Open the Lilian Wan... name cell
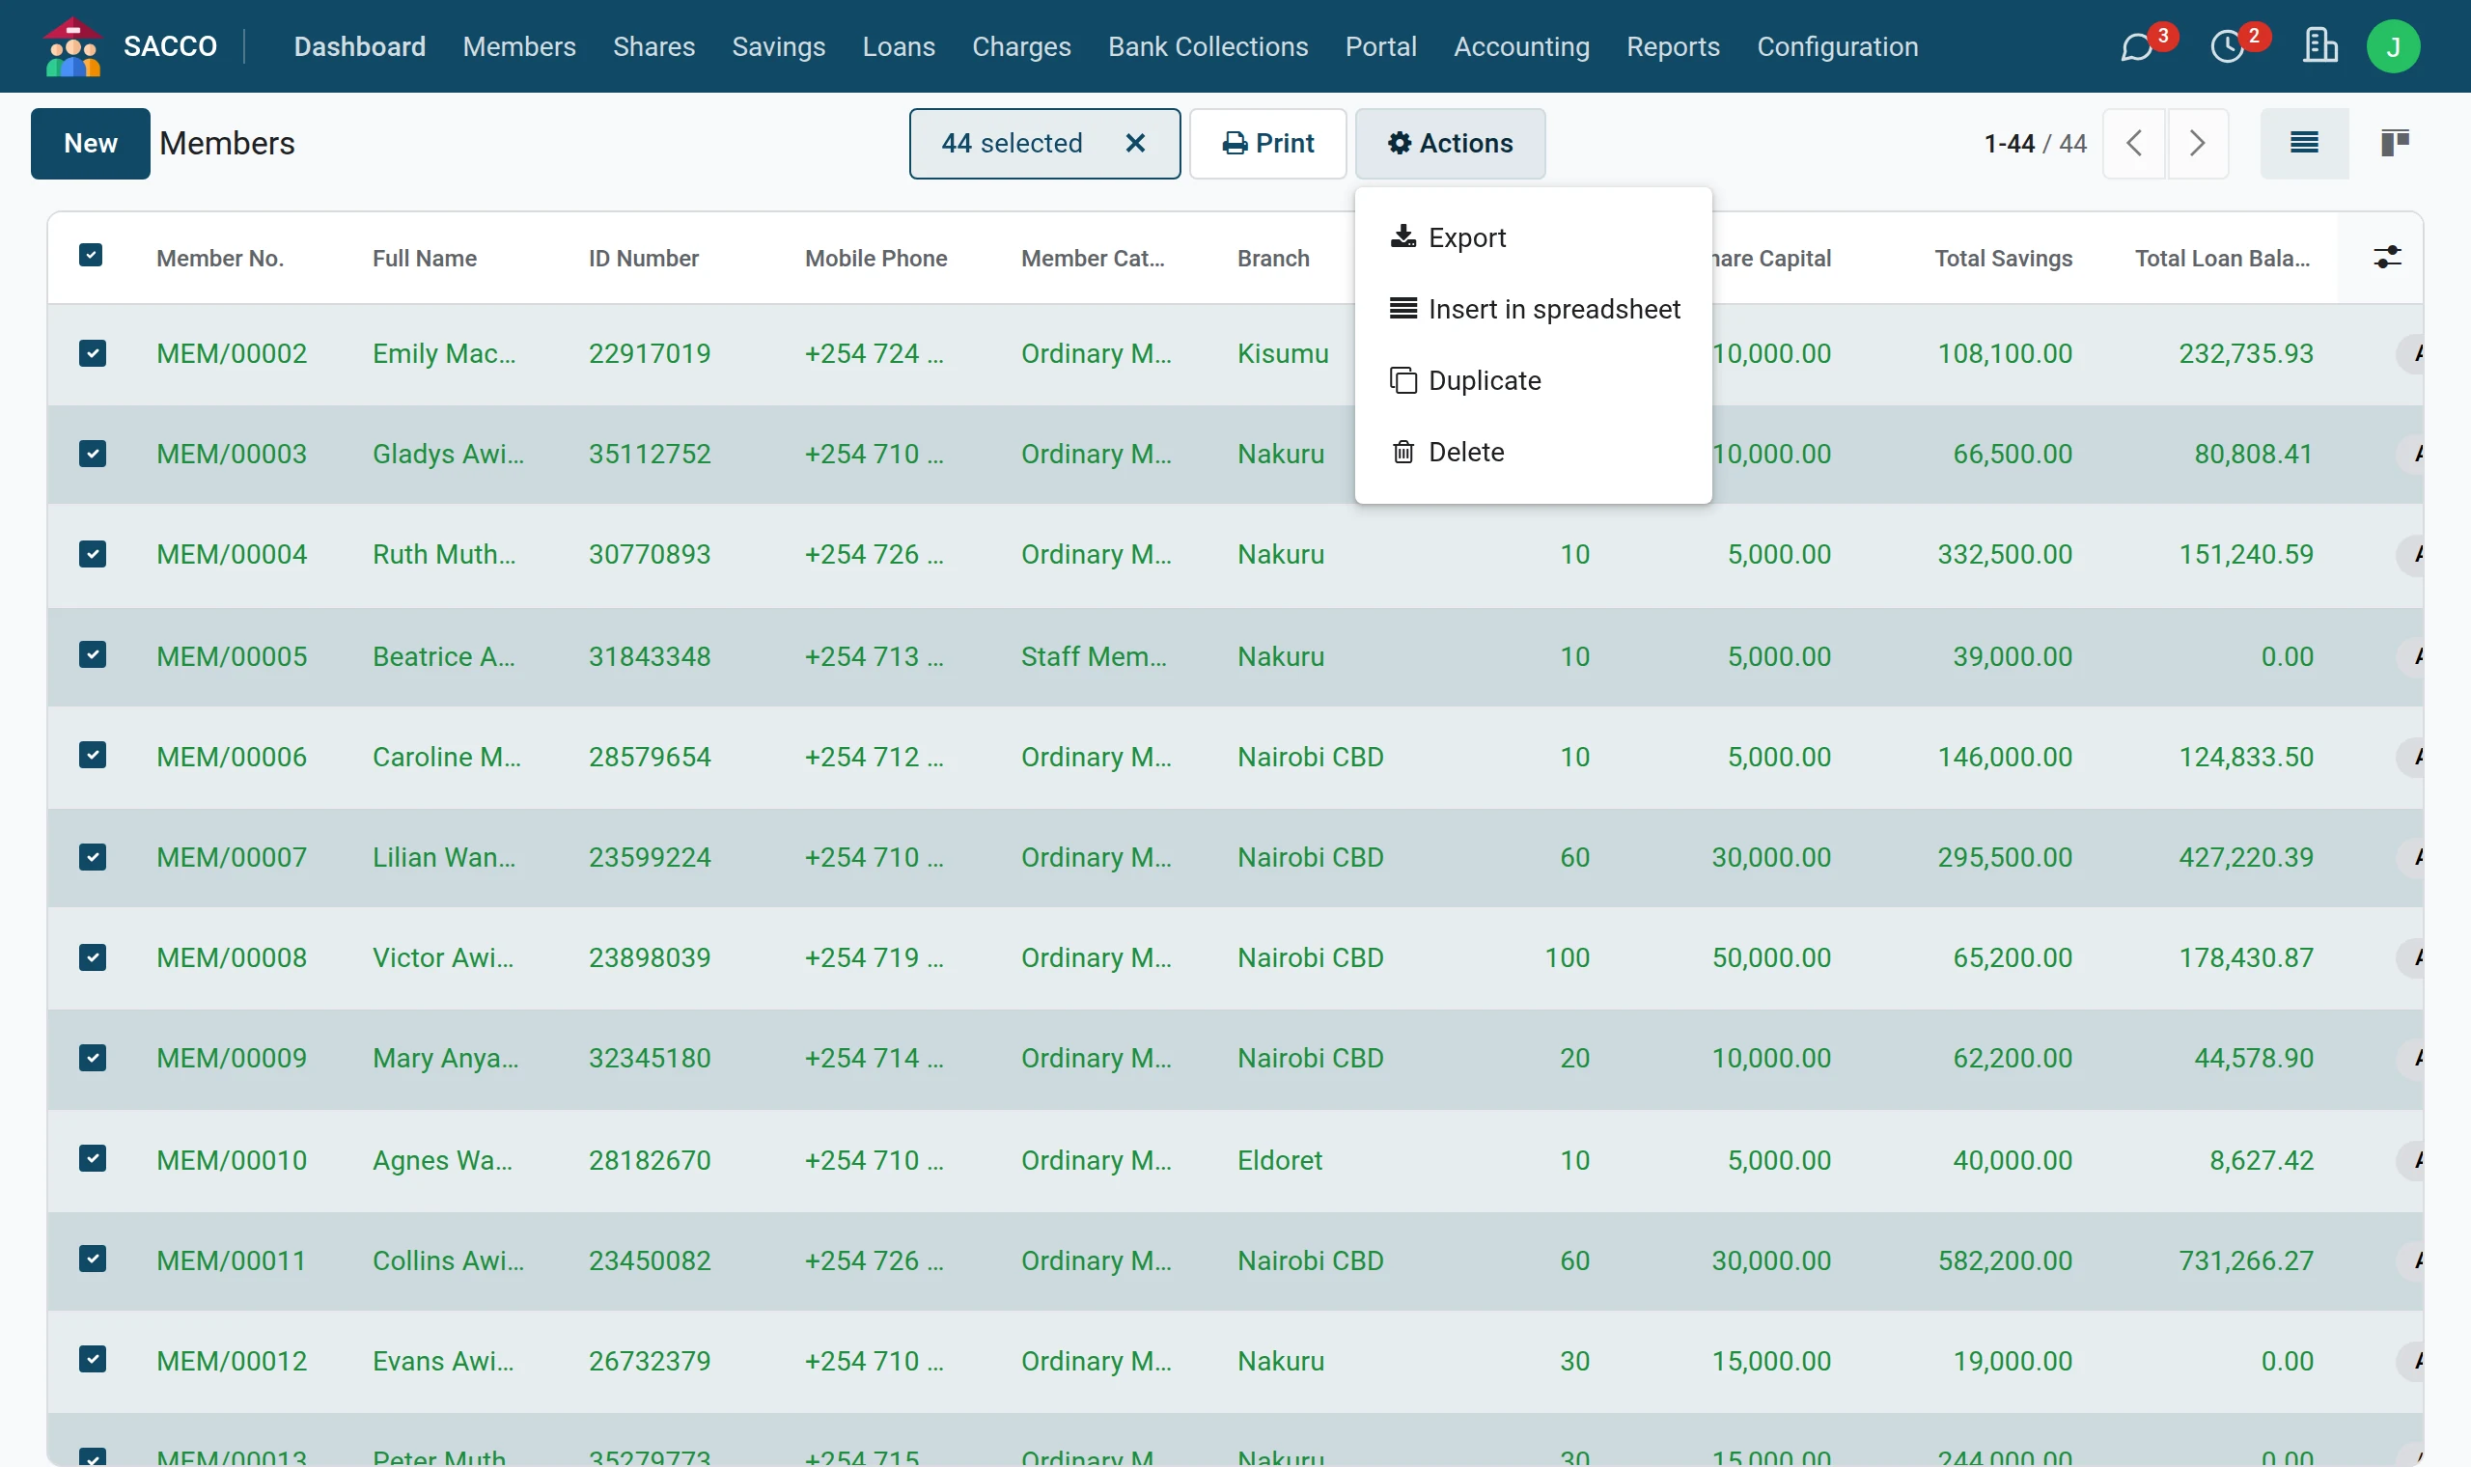The width and height of the screenshot is (2471, 1467). [x=444, y=857]
